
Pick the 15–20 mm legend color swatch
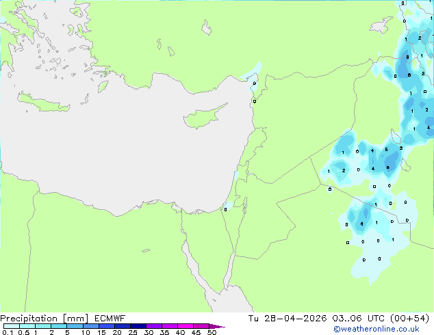tap(106, 326)
